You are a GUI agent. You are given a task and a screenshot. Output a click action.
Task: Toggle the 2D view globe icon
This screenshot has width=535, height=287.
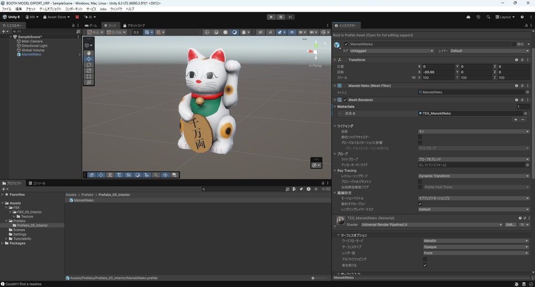(207, 32)
